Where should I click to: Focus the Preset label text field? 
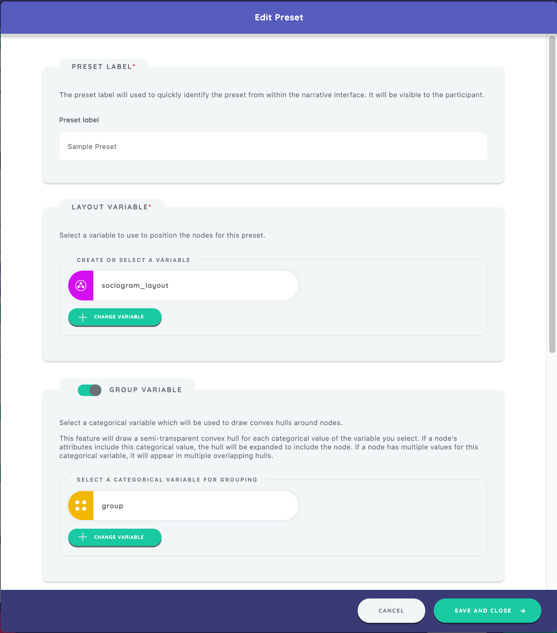tap(273, 146)
